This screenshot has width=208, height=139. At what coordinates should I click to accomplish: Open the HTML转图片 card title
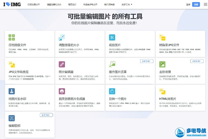[x=168, y=99]
